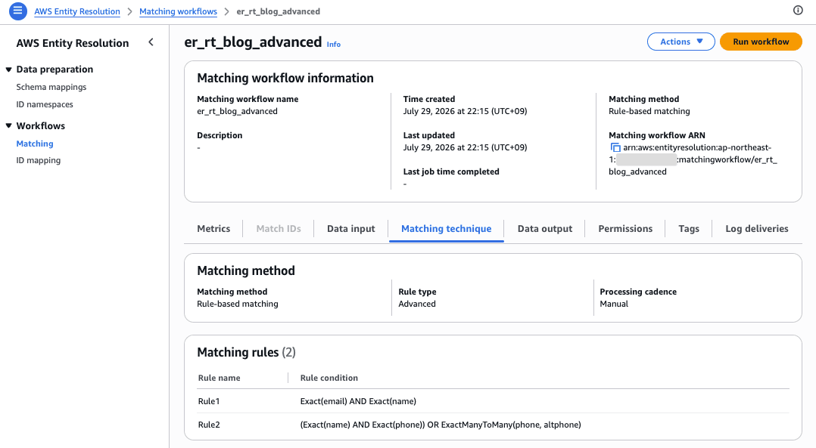
Task: Click the ExactManyToMany(phone, altphone) rule condition
Action: [511, 425]
